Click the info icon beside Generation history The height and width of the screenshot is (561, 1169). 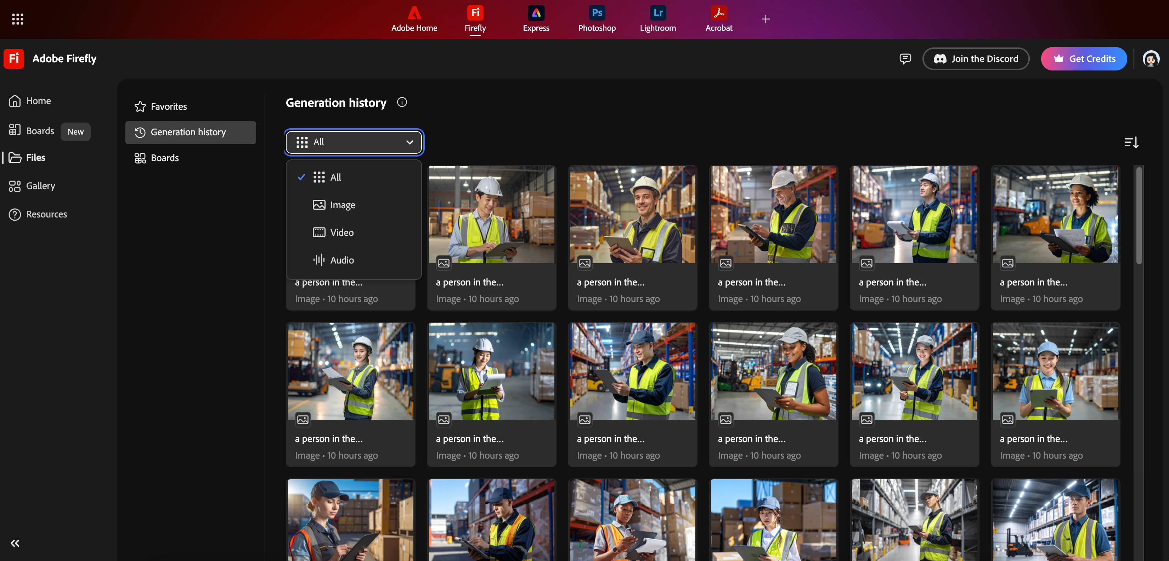click(x=402, y=103)
